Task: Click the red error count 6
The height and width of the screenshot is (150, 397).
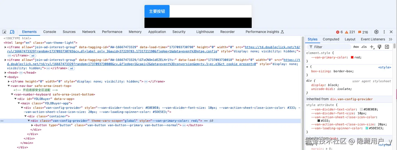Action: 339,32
